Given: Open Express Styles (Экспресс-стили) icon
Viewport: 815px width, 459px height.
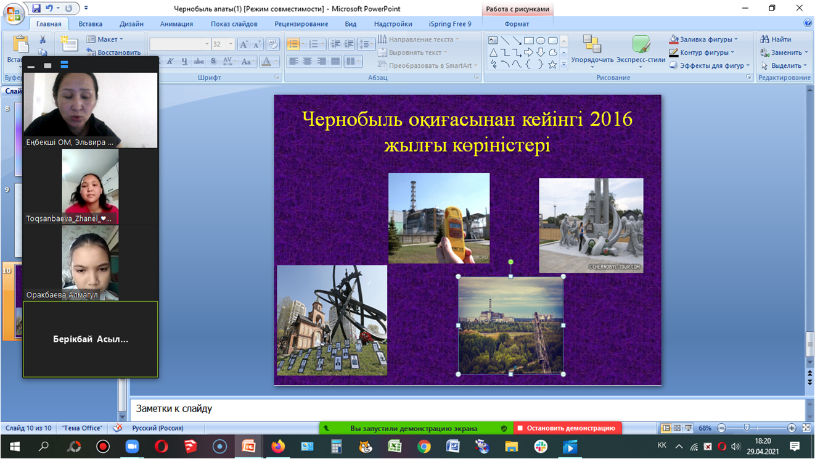Looking at the screenshot, I should 641,46.
